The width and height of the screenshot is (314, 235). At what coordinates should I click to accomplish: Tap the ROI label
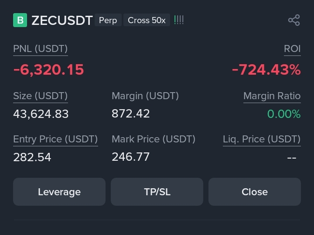click(x=292, y=49)
